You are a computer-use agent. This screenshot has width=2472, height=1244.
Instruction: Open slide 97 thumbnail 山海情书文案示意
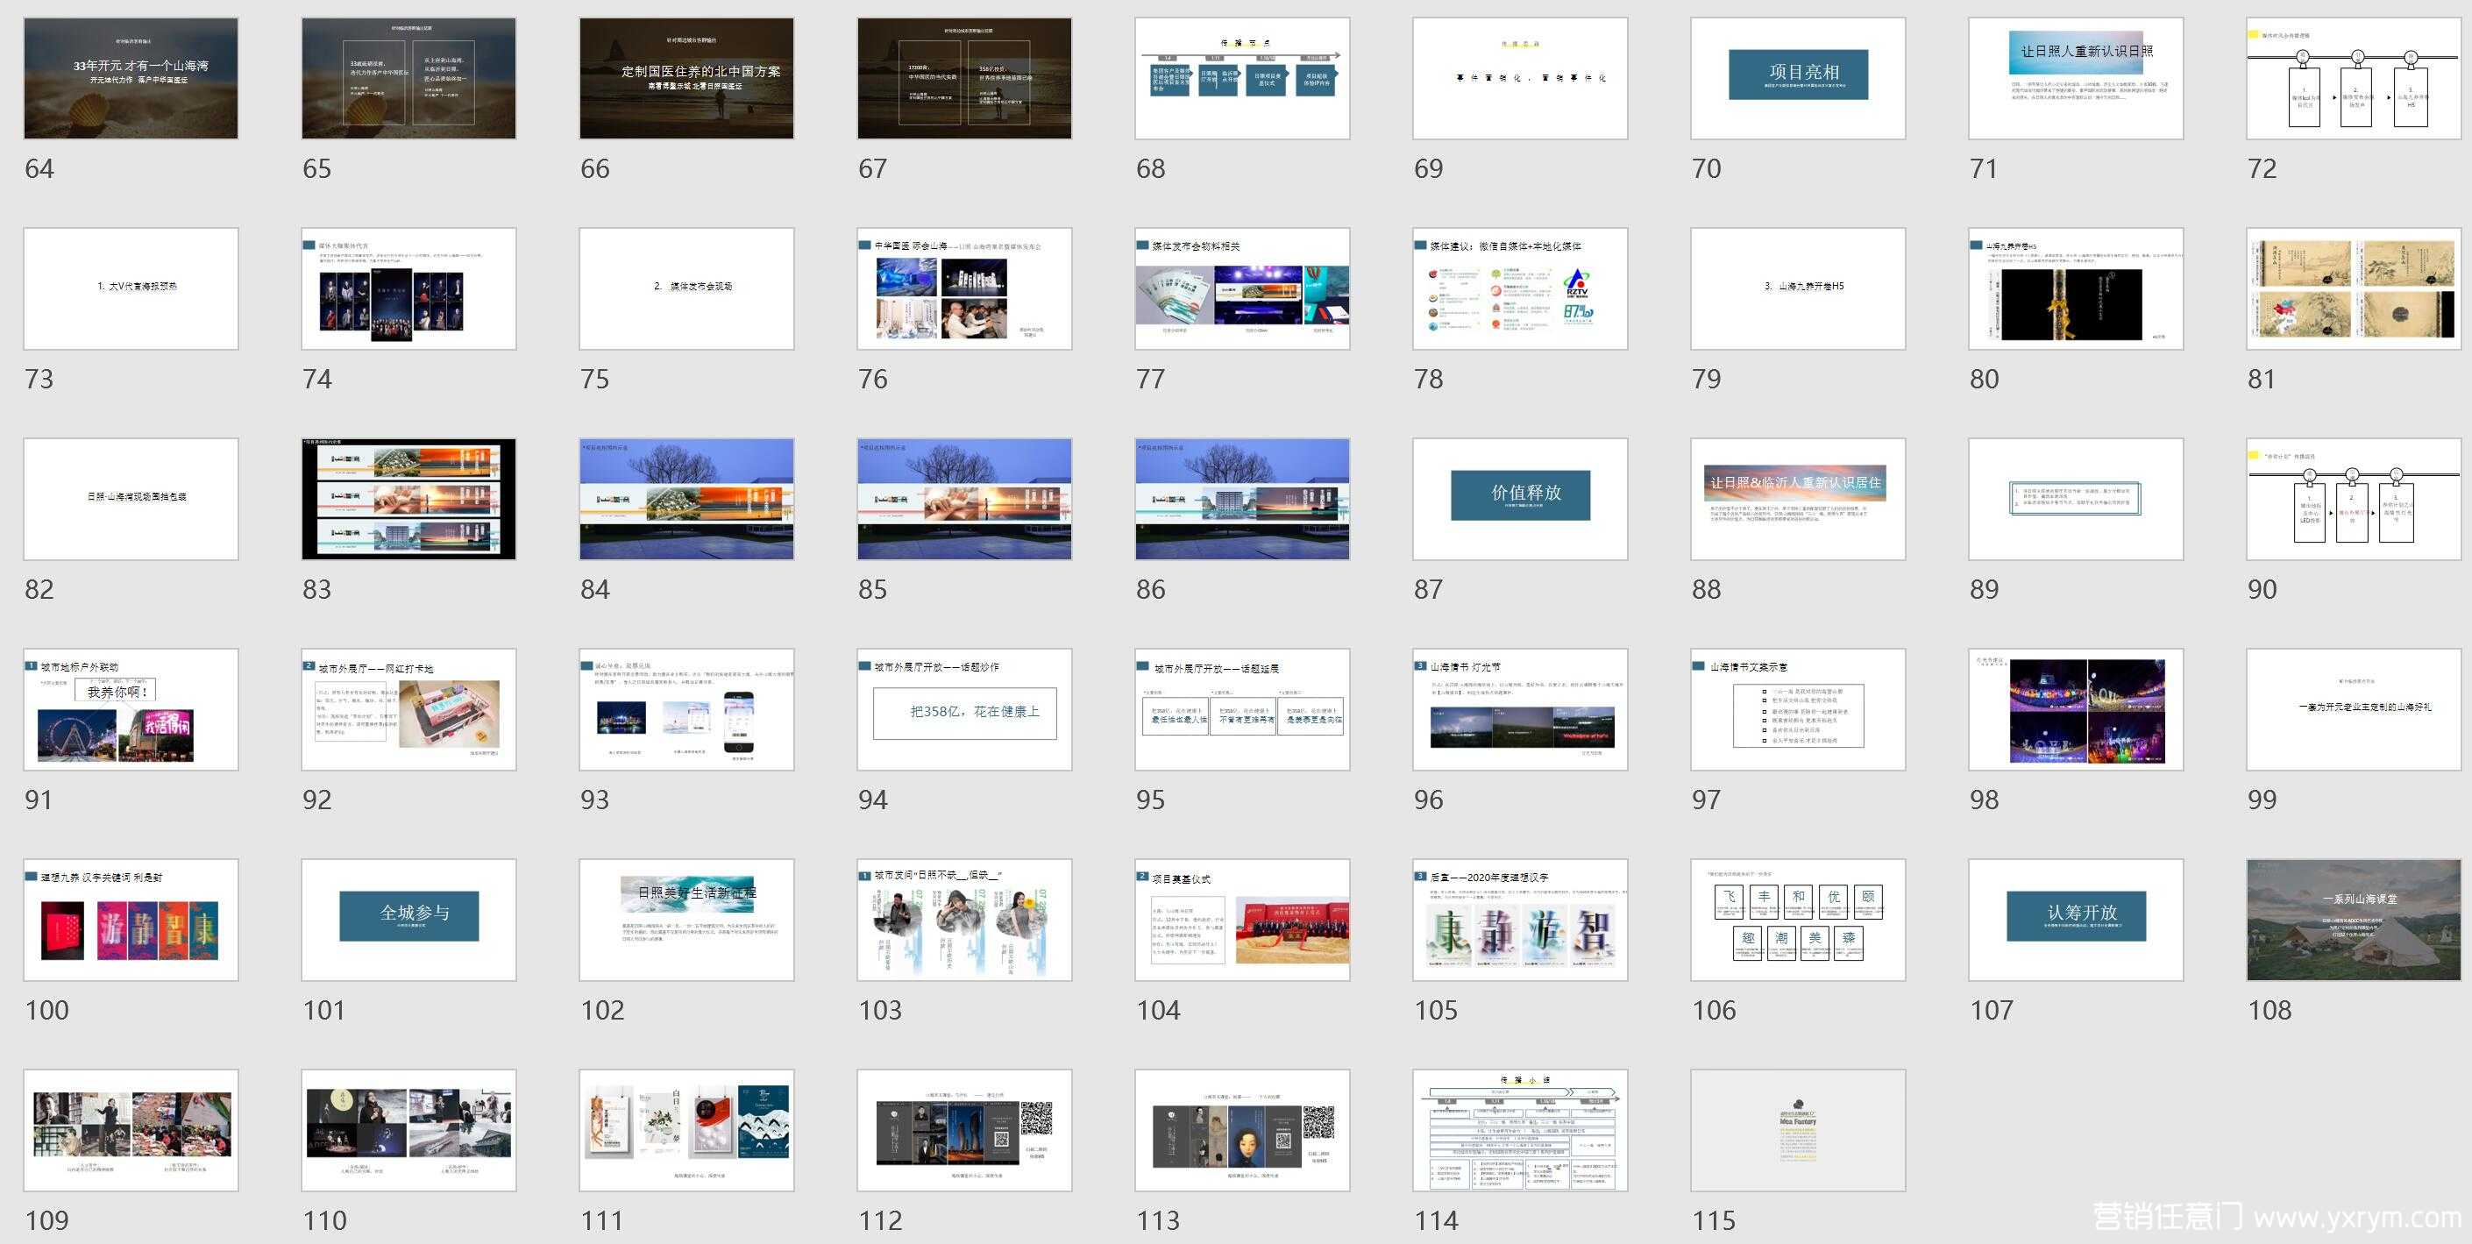coord(1799,709)
